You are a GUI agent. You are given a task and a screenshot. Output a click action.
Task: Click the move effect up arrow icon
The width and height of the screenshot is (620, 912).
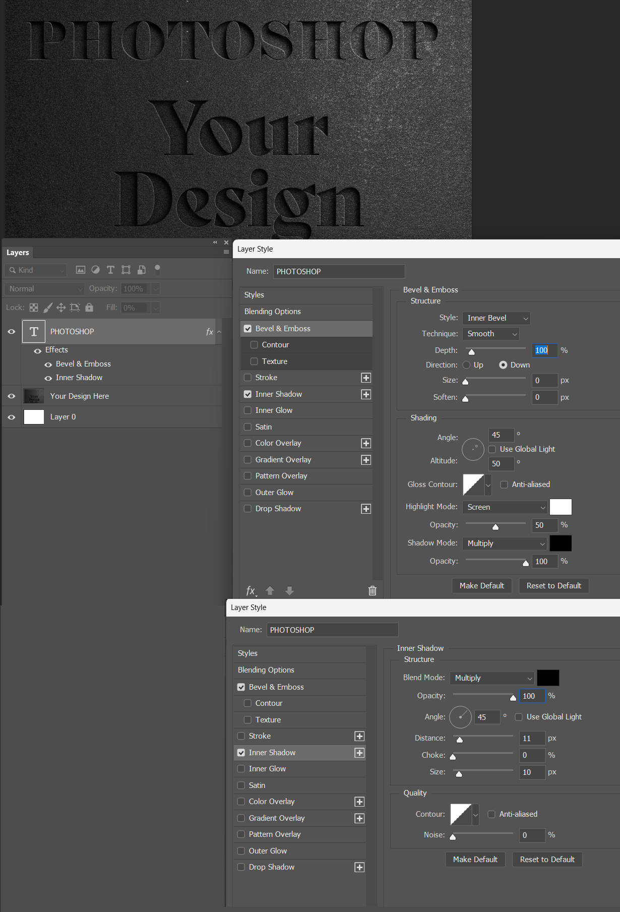coord(270,590)
